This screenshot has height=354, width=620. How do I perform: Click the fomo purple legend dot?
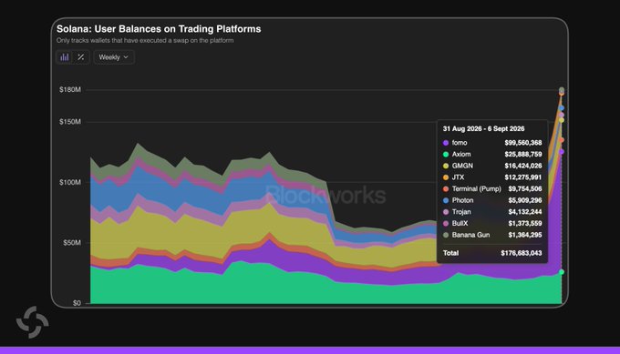pyautogui.click(x=446, y=143)
